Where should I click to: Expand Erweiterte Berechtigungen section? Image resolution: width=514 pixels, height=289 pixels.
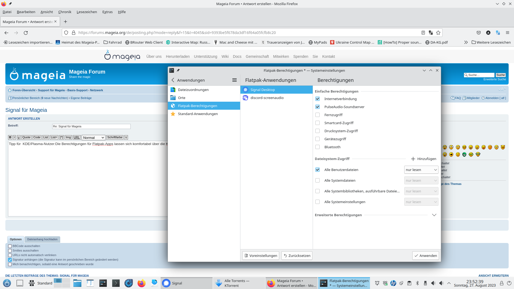(x=434, y=215)
